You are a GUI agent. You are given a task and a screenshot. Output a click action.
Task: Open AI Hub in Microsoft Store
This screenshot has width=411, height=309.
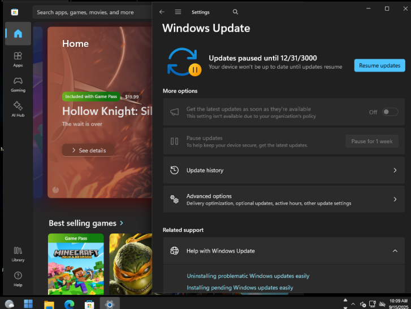point(18,109)
